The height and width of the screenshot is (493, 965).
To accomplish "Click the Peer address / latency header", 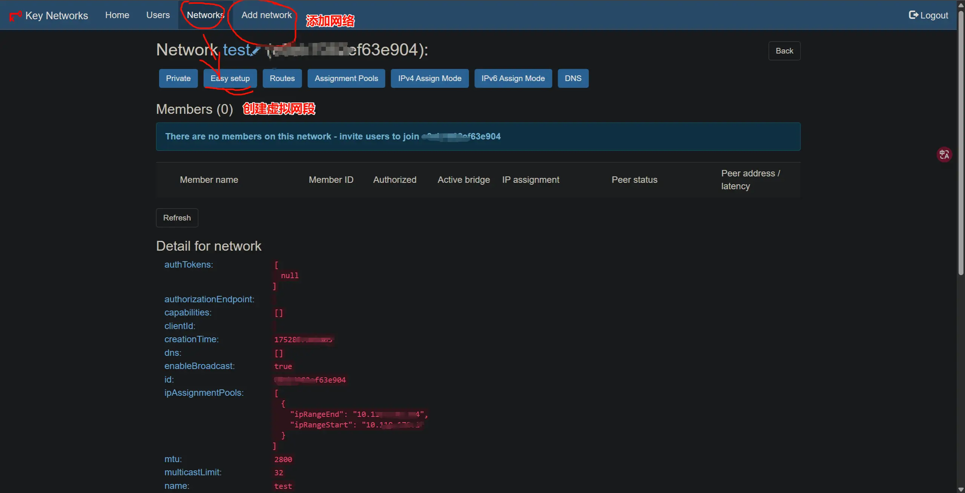I will pyautogui.click(x=750, y=180).
